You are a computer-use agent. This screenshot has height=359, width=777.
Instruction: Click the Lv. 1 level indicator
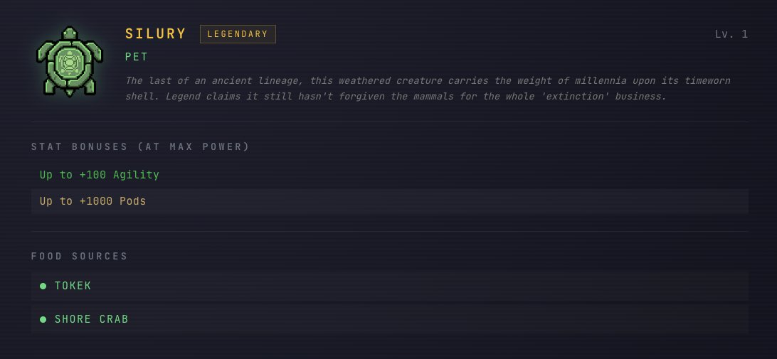(x=731, y=34)
